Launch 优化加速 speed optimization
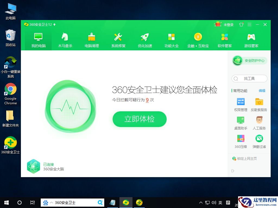 [x=144, y=39]
